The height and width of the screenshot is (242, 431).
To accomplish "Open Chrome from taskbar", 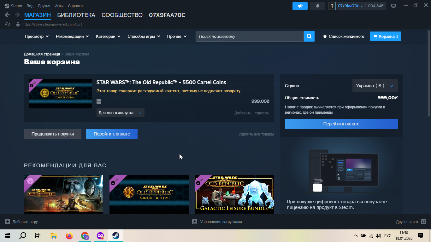I will (85, 235).
